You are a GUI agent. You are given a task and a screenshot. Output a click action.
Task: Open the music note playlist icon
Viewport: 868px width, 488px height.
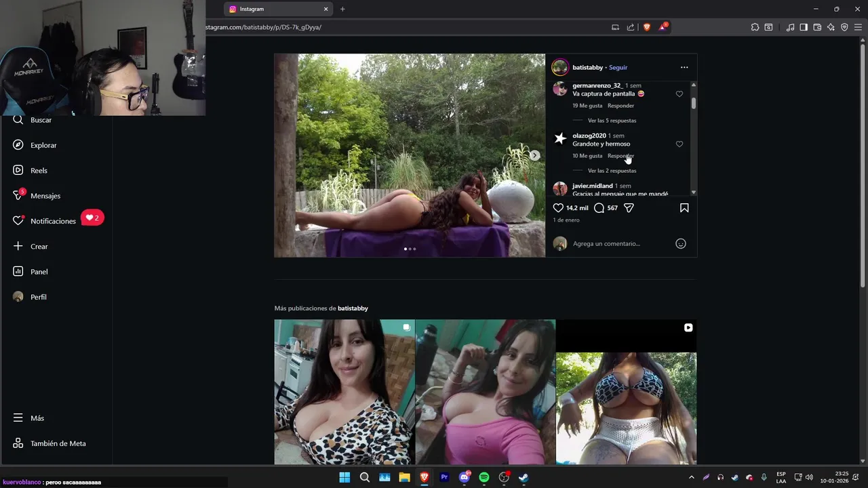tap(790, 27)
